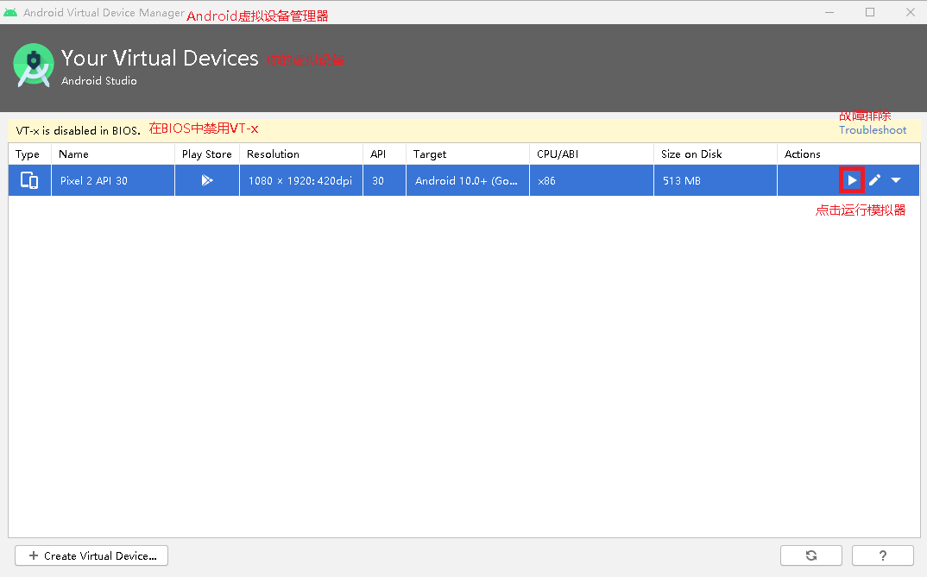The height and width of the screenshot is (577, 927).
Task: Click the Android icon in title bar
Action: pos(10,12)
